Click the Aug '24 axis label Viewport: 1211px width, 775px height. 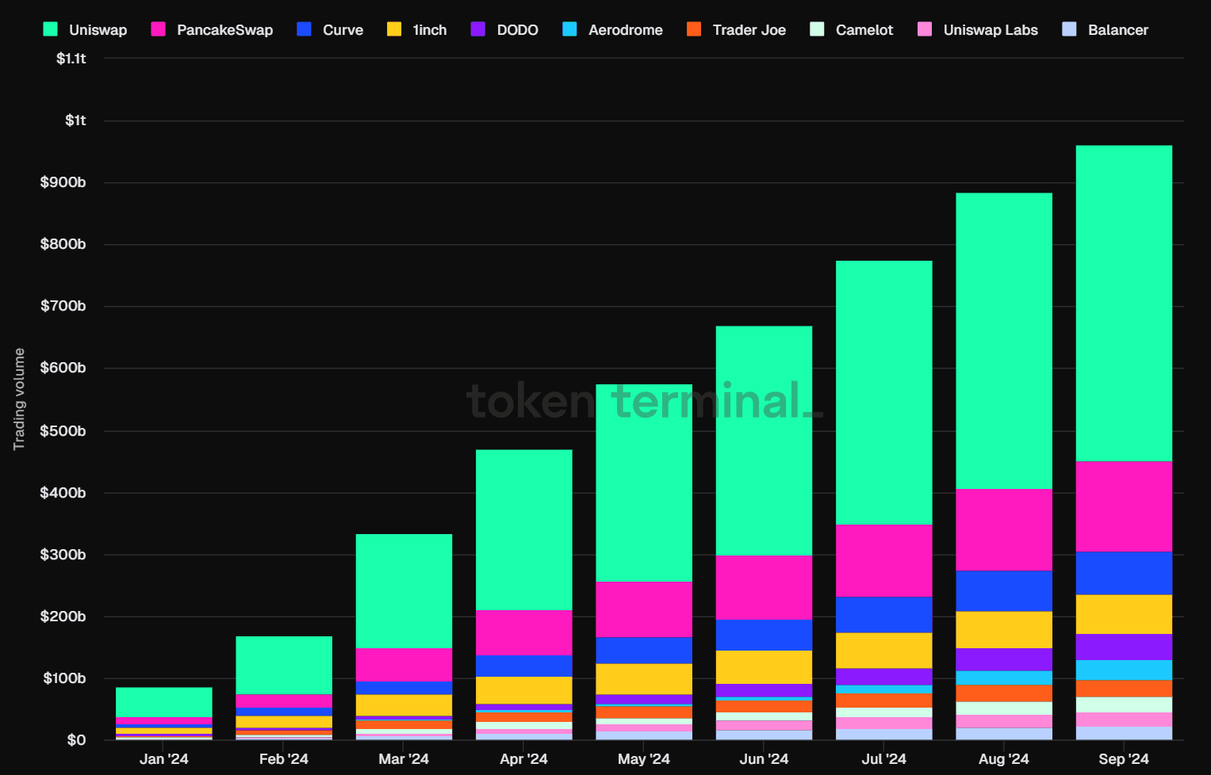(1004, 759)
